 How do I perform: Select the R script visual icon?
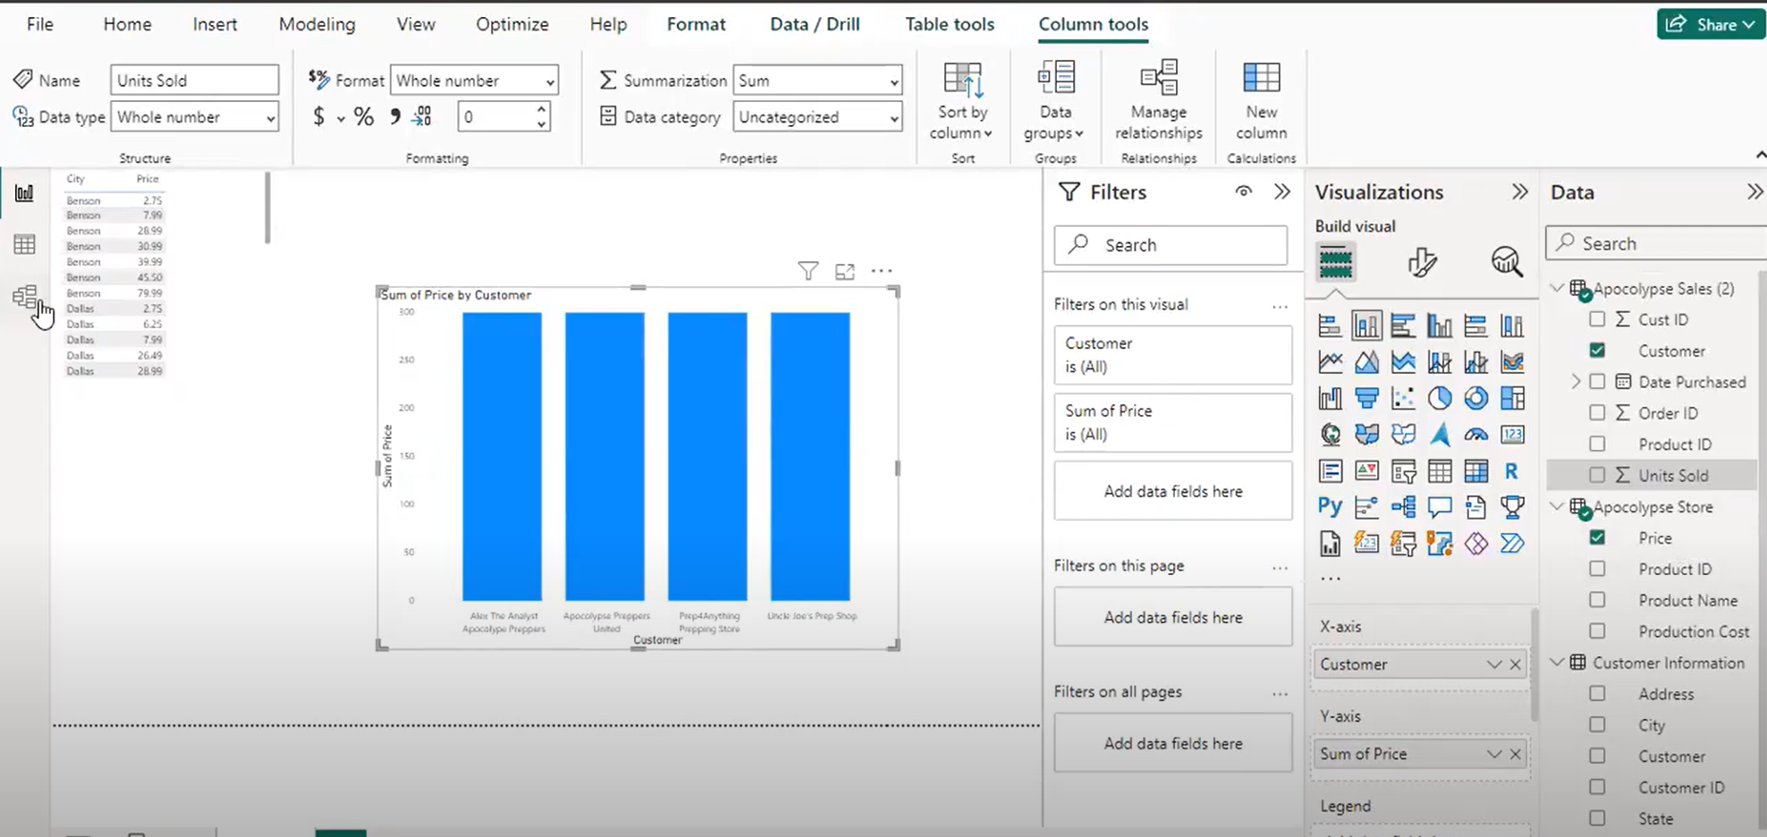click(x=1511, y=471)
